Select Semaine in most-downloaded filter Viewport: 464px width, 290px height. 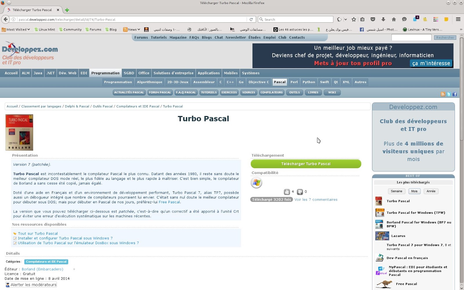click(396, 191)
